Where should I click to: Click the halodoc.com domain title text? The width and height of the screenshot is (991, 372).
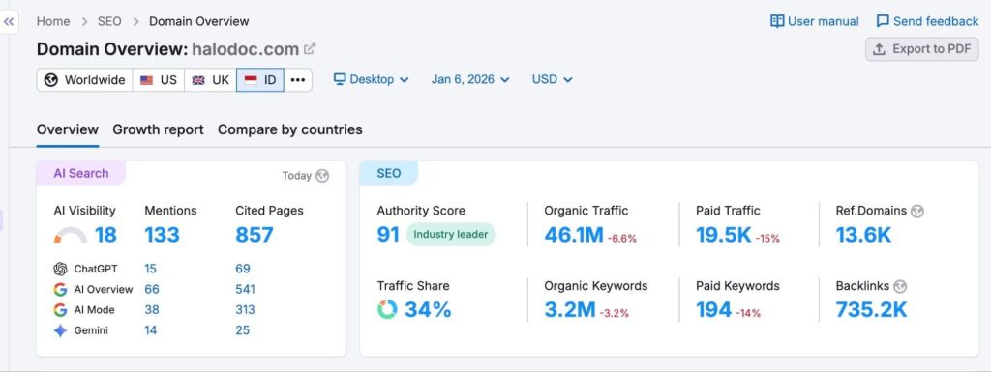[x=245, y=49]
